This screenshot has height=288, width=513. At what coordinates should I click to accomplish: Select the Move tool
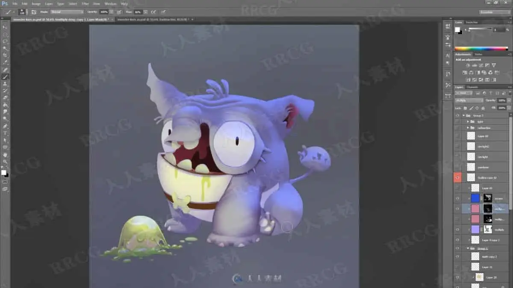pyautogui.click(x=6, y=27)
